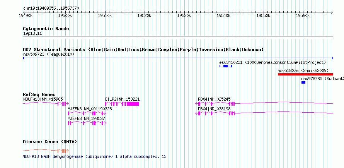Click the red nsv518076 loss bar

click(x=305, y=74)
